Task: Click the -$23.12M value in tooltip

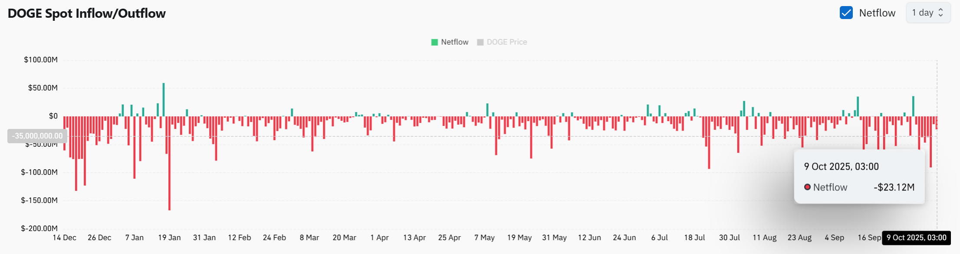Action: point(894,187)
